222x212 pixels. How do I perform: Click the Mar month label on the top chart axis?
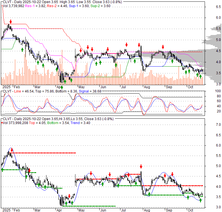[x=38, y=87]
